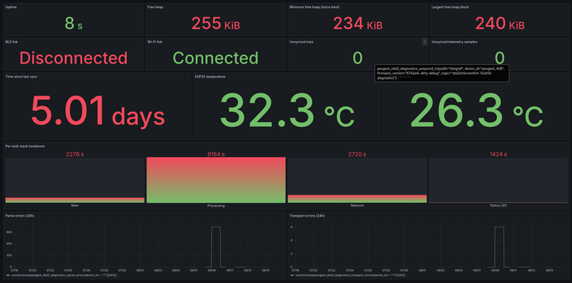
Task: Click the 9164 B headroom value
Action: coord(216,155)
